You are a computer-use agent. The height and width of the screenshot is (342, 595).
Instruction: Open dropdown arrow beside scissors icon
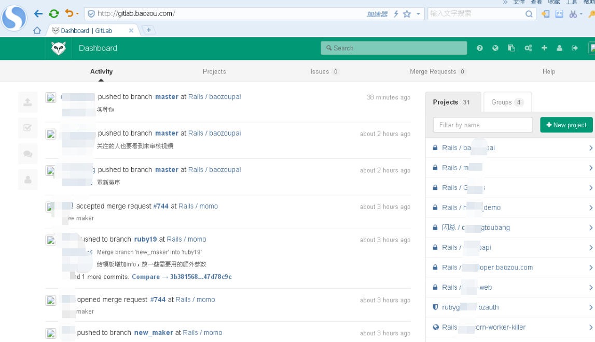click(x=581, y=14)
